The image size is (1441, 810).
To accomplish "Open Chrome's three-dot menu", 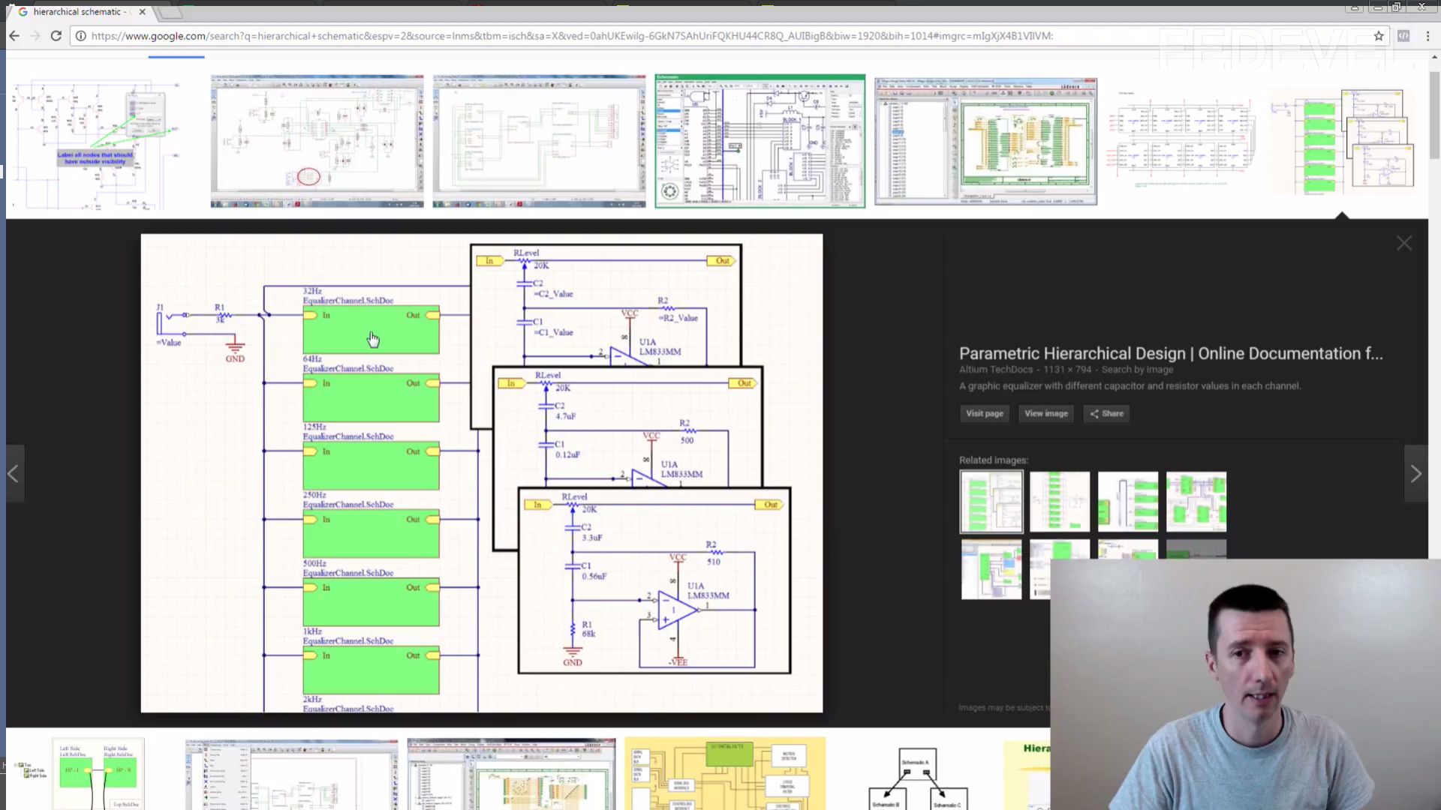I will coord(1427,35).
